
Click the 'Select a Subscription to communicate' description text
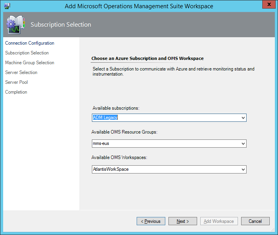174,71
